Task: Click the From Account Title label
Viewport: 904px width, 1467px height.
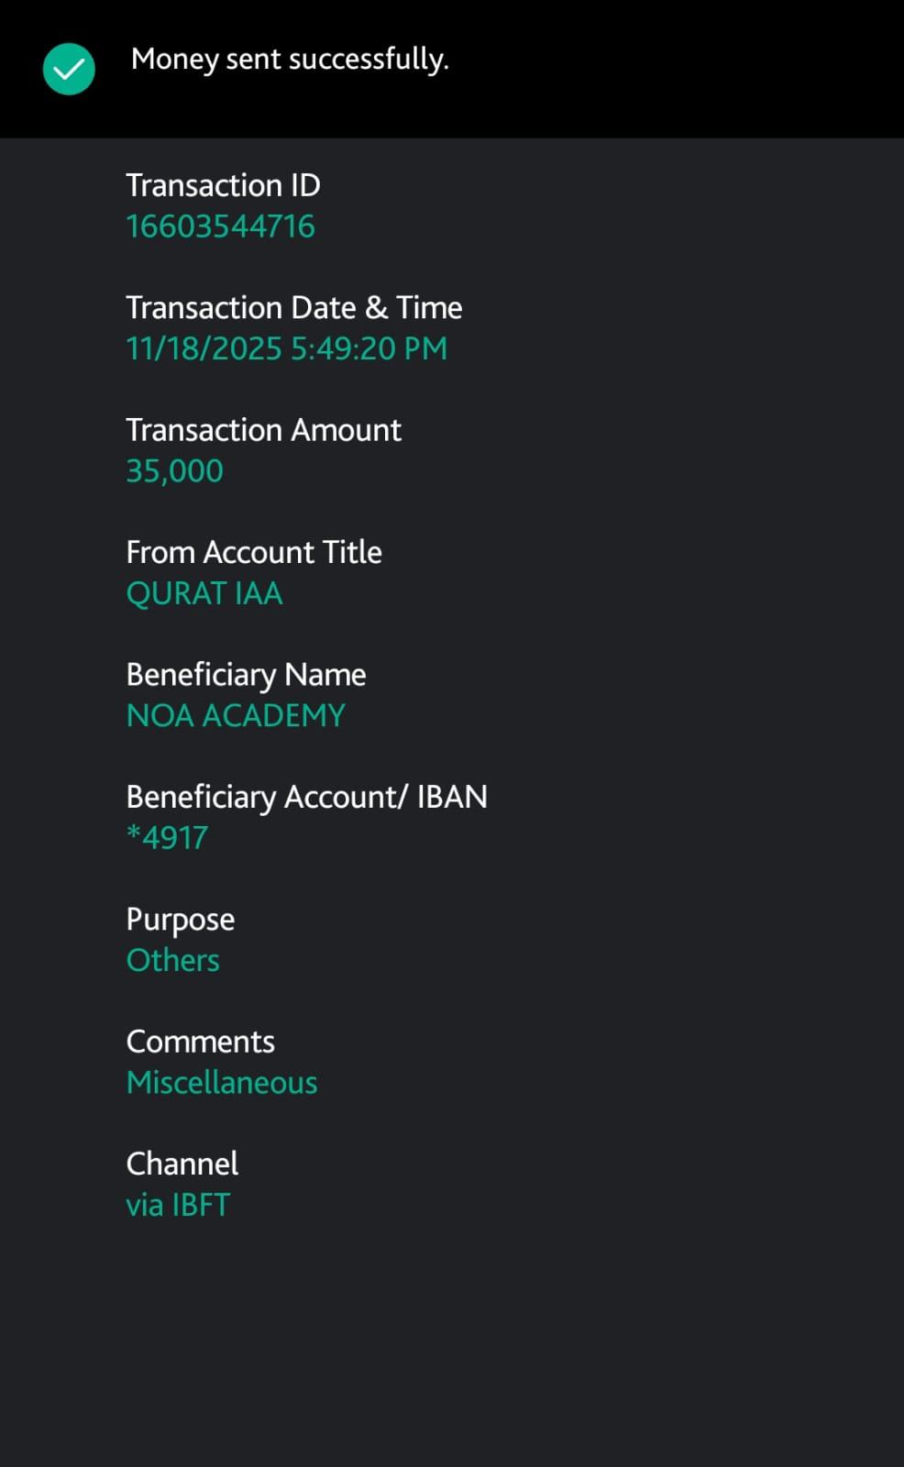Action: (x=253, y=552)
